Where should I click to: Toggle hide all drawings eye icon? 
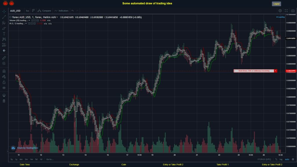[x=4, y=88]
